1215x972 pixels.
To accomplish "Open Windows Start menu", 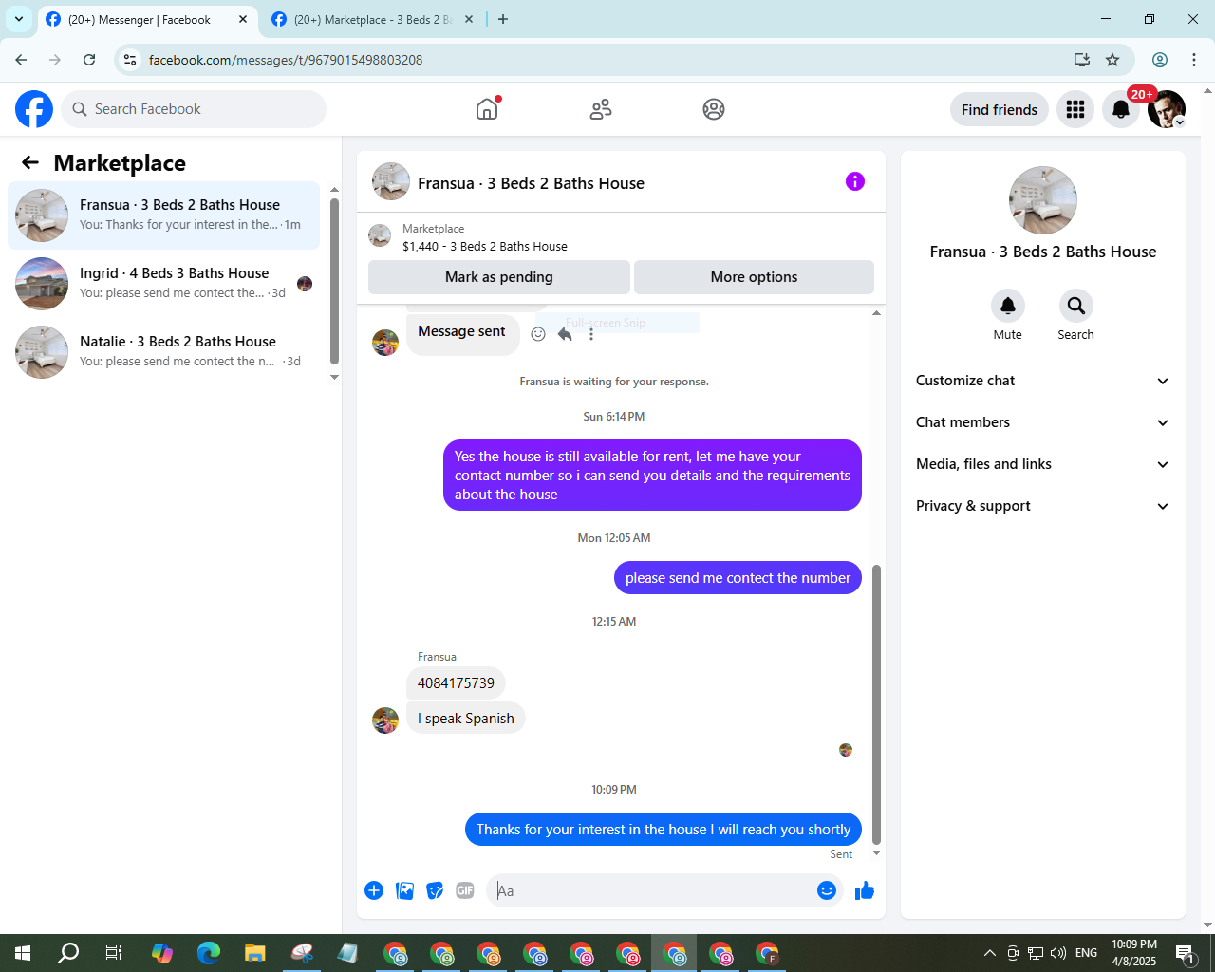I will (x=23, y=953).
